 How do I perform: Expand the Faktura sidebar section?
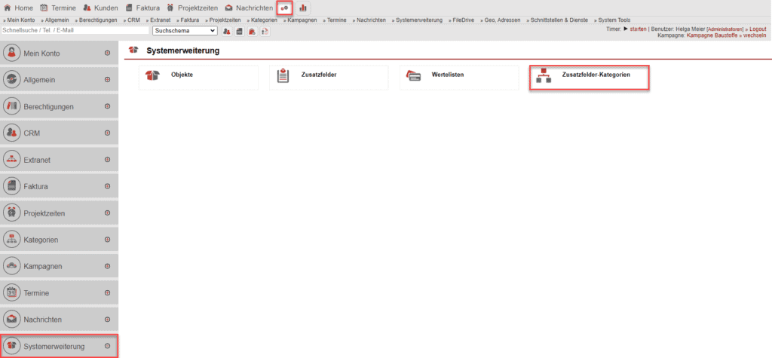coord(107,186)
